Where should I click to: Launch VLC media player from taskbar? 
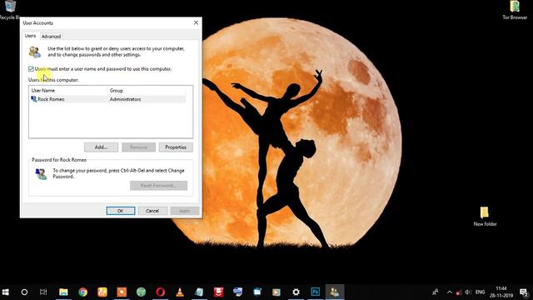[x=180, y=292]
